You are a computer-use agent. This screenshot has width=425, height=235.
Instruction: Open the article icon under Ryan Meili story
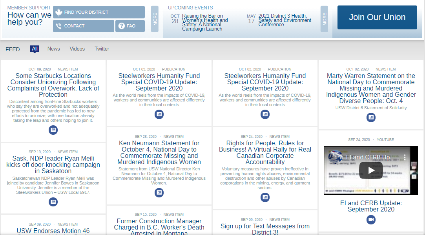tap(53, 202)
